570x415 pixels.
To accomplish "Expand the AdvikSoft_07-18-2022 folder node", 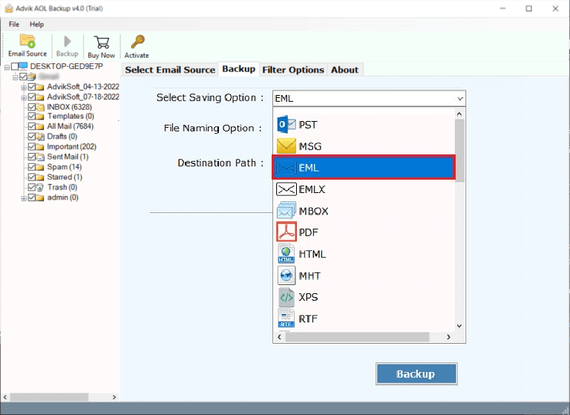I will (24, 97).
